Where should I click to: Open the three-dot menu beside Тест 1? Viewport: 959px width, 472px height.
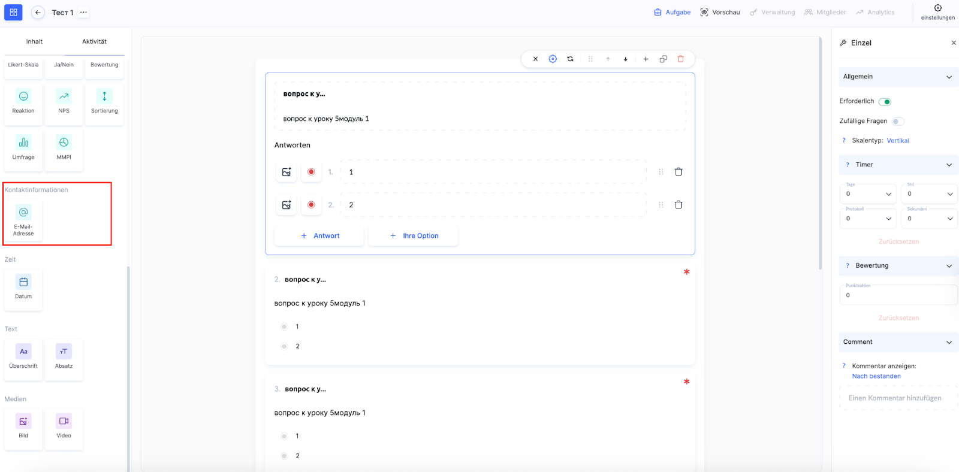83,12
